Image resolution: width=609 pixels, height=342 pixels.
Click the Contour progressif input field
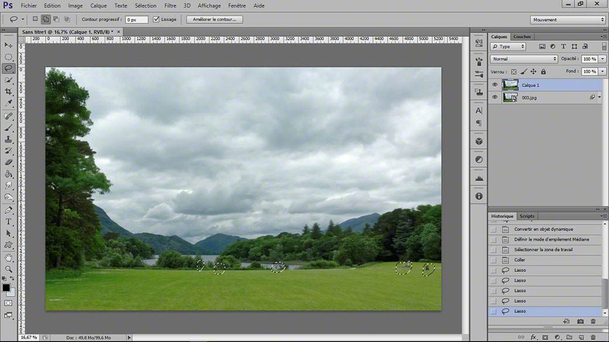[136, 19]
